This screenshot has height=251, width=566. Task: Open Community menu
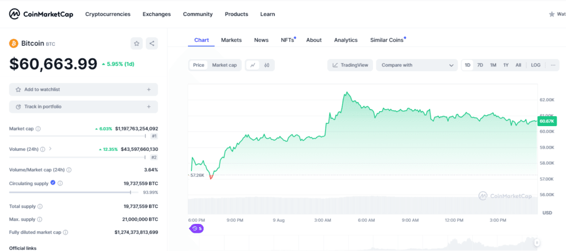click(x=198, y=14)
